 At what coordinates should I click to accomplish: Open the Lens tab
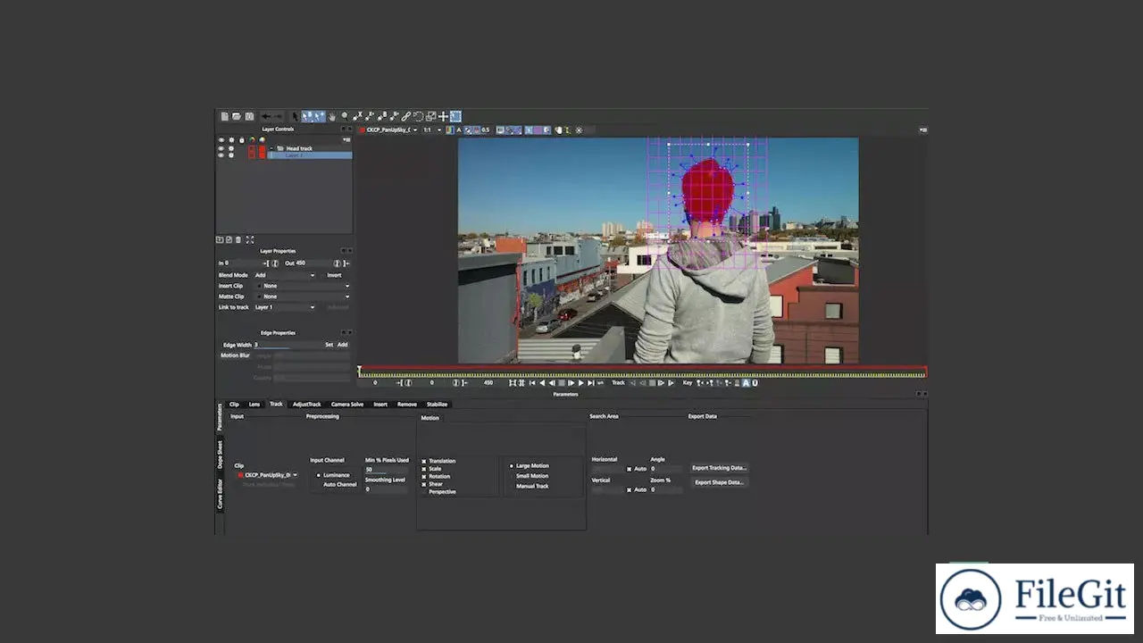pyautogui.click(x=254, y=405)
